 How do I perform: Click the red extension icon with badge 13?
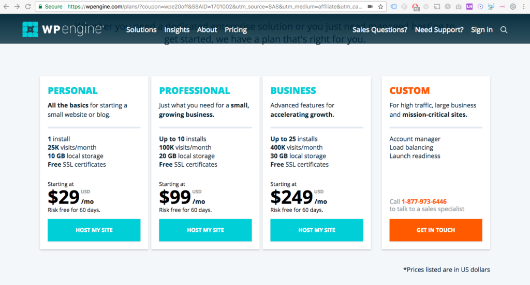coord(416,7)
